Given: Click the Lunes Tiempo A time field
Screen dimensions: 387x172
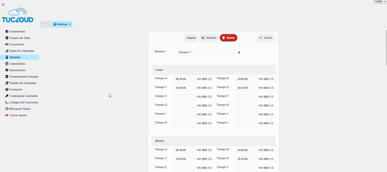Looking at the screenshot, I should 184,79.
